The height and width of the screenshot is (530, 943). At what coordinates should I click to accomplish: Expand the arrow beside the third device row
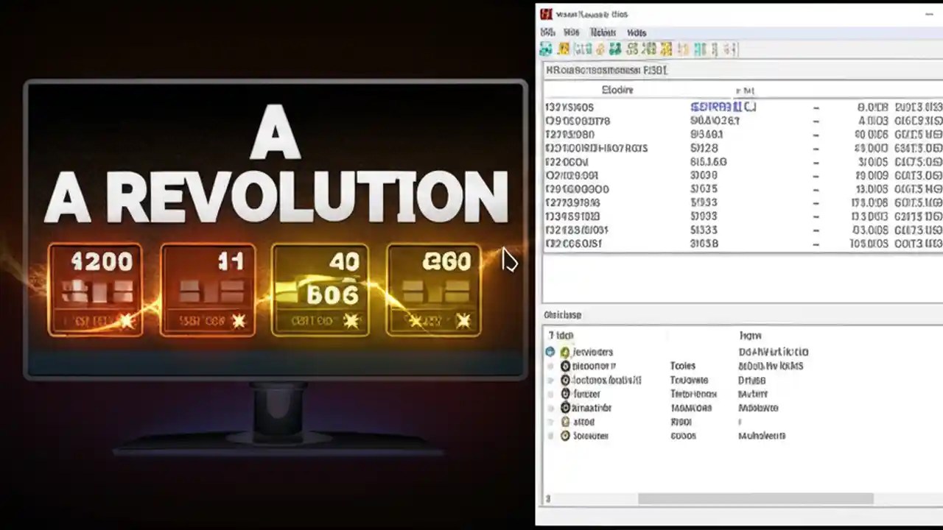point(550,380)
